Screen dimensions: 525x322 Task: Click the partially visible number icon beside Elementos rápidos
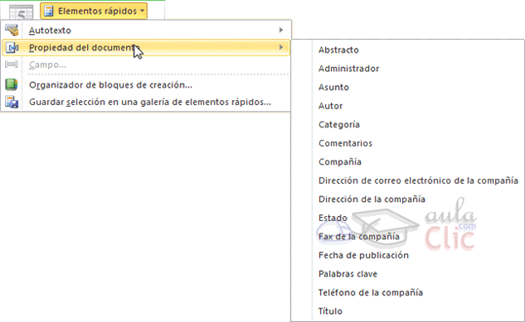tap(21, 12)
